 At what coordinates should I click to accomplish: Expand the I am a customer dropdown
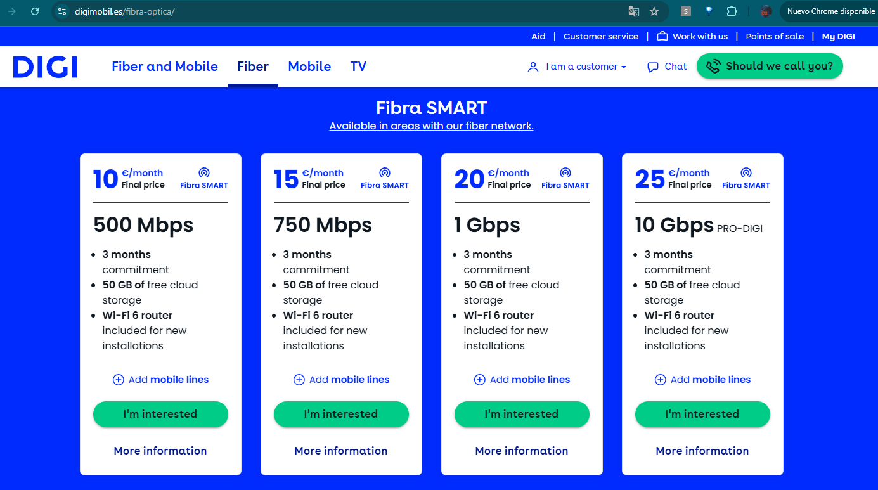(577, 67)
